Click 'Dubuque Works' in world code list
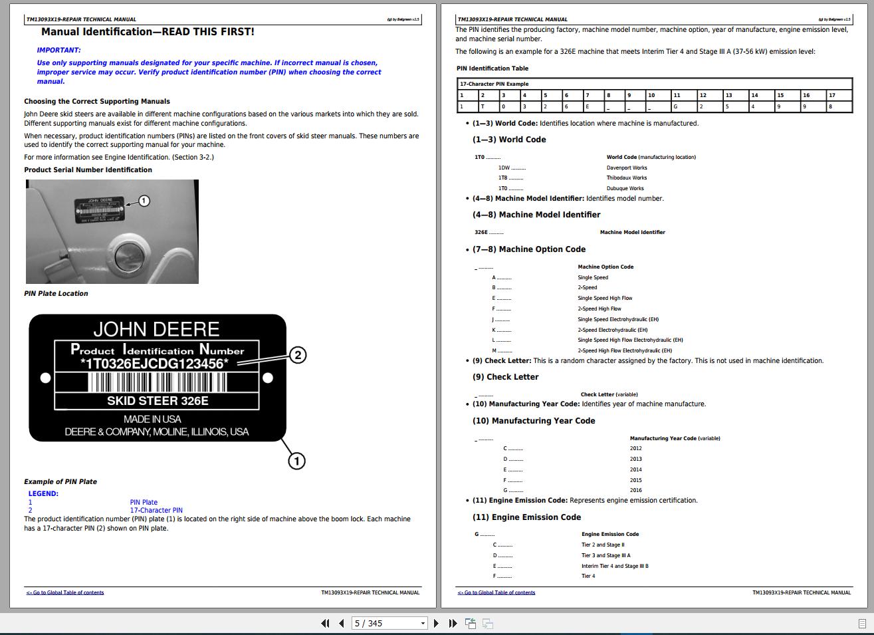The width and height of the screenshot is (874, 635). click(625, 189)
